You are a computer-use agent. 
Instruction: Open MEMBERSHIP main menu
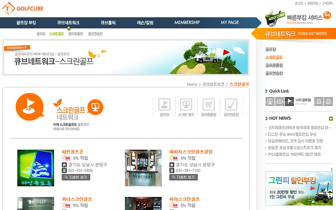coord(187,22)
